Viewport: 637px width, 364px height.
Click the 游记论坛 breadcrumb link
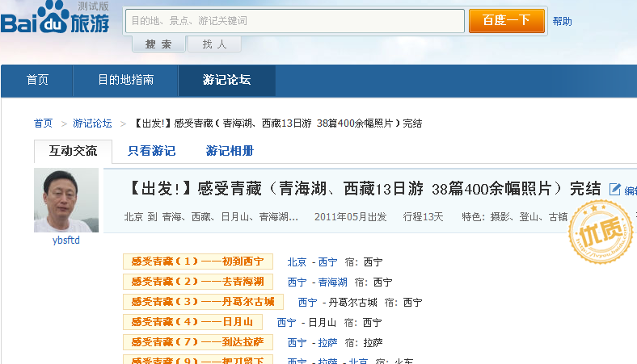coord(92,123)
